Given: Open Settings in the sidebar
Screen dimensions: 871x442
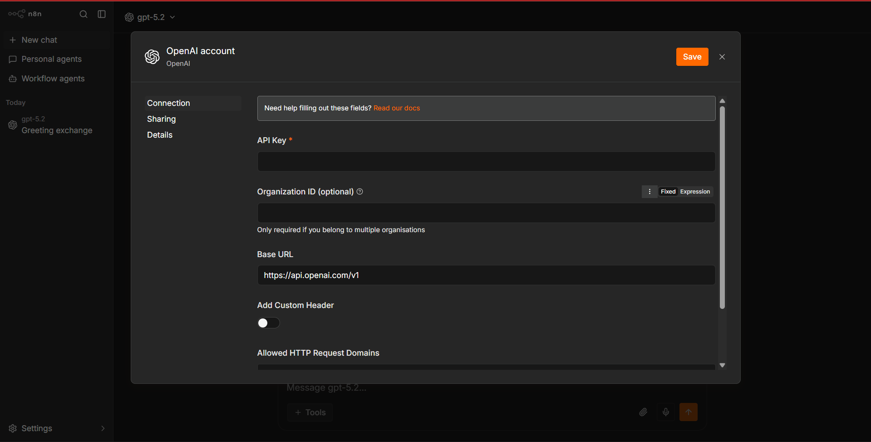Looking at the screenshot, I should click(x=56, y=428).
